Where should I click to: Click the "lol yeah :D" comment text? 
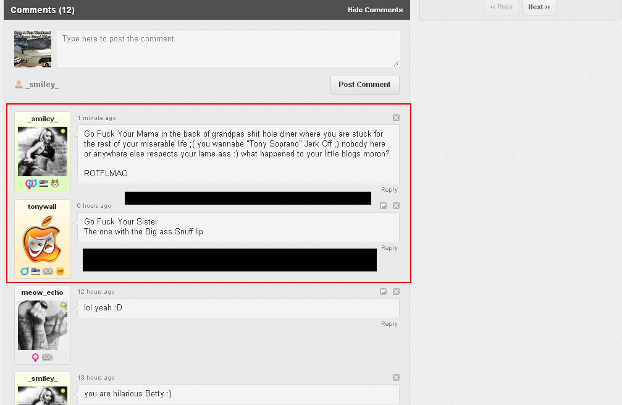click(x=103, y=308)
